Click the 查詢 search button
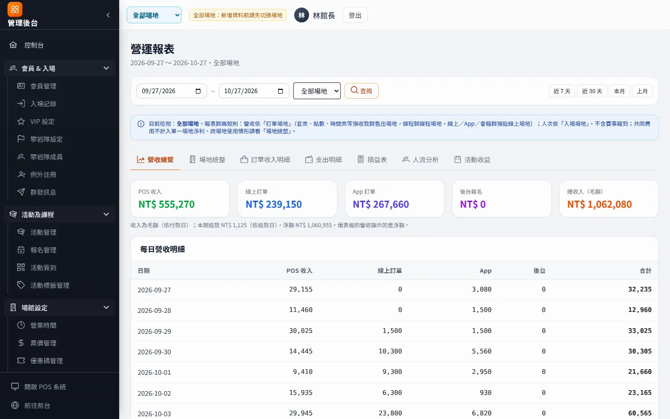Screen dimensions: 670x419 (x=362, y=91)
